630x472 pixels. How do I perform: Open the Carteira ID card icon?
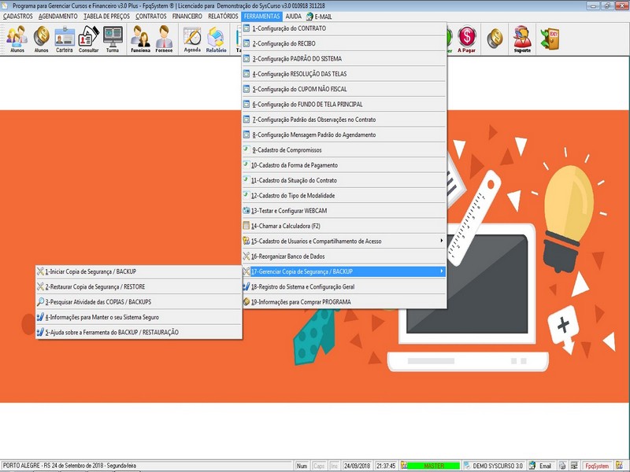coord(65,39)
